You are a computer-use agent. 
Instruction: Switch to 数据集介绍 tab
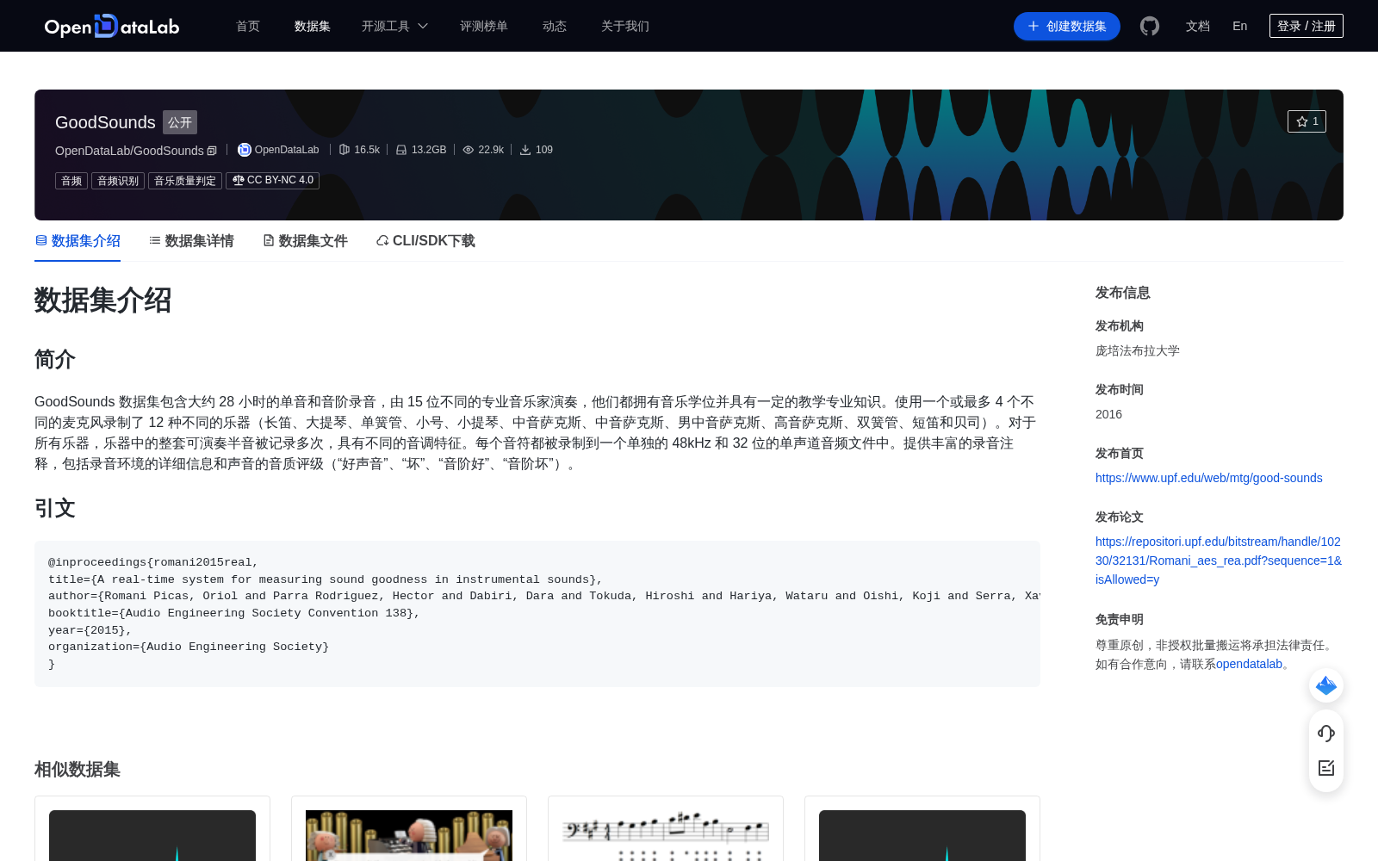pos(78,241)
